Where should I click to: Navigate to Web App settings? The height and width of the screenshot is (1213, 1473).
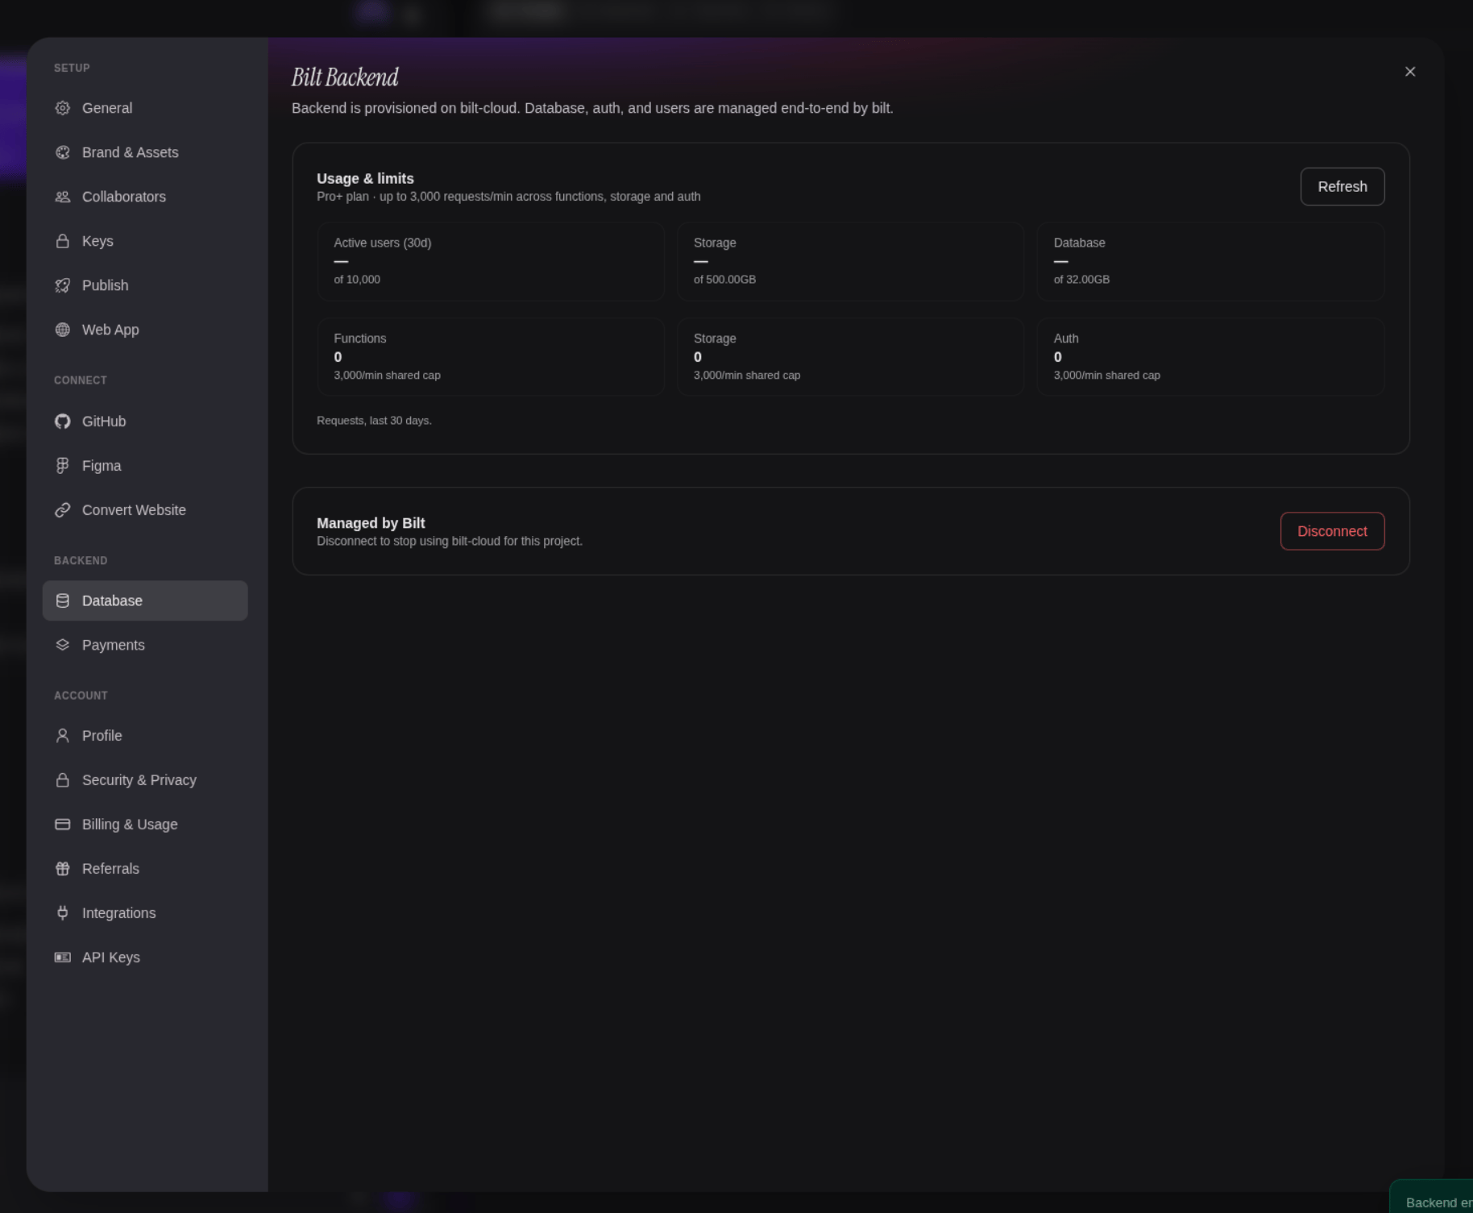pos(145,330)
